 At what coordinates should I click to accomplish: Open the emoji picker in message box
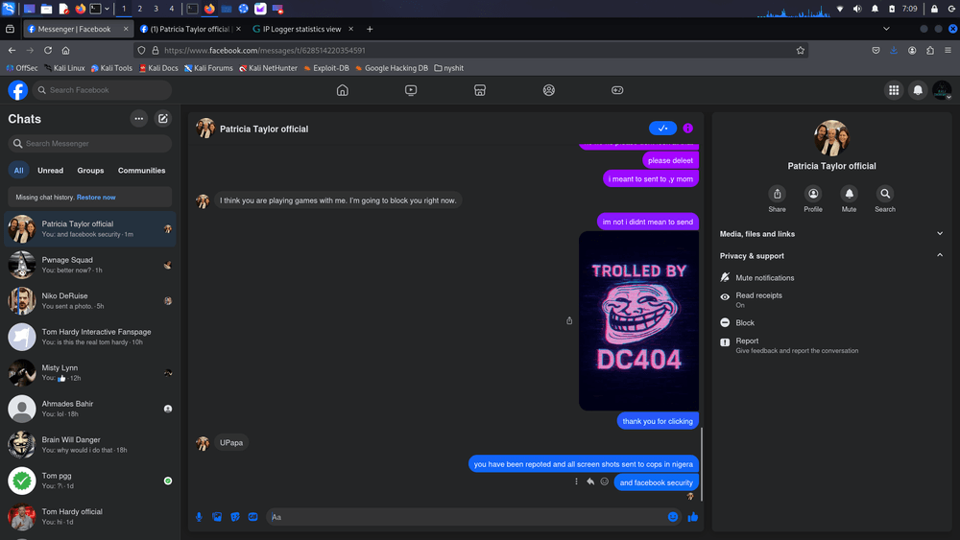(673, 517)
